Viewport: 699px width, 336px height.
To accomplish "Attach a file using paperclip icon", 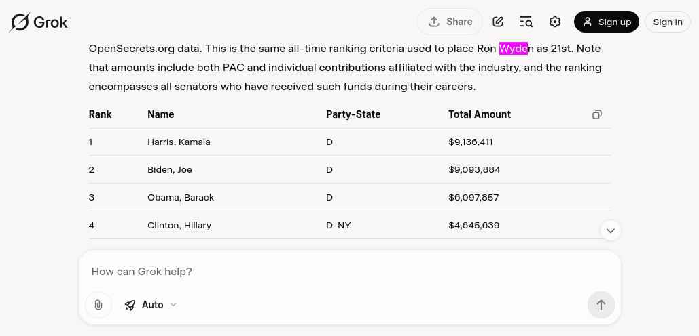I will [98, 305].
